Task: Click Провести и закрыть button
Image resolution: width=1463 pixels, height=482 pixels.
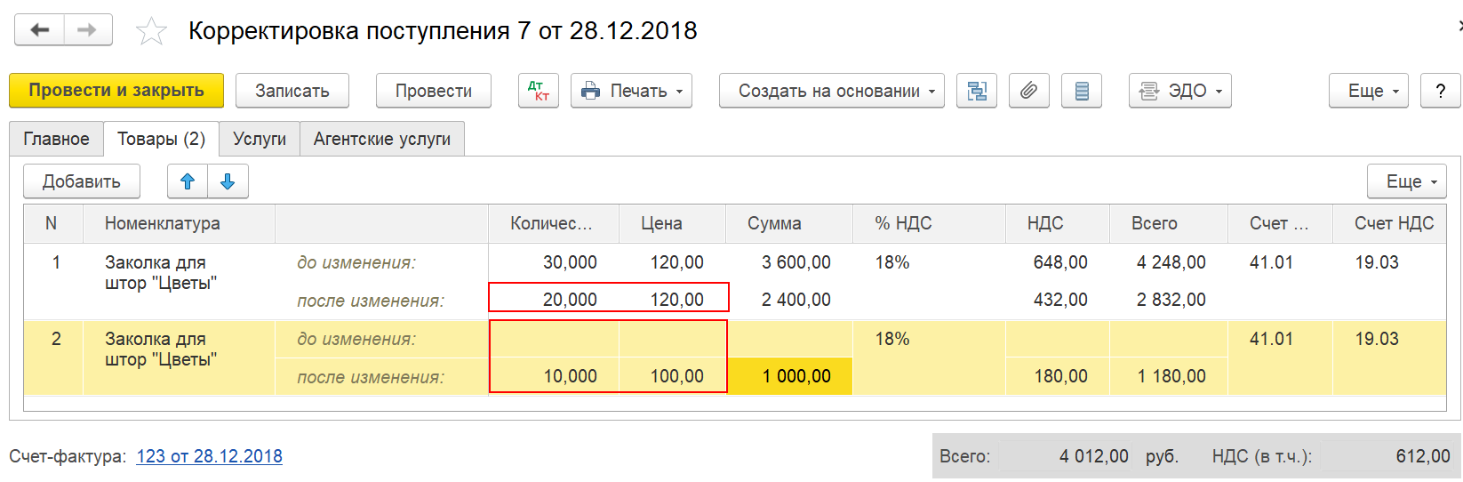Action: (116, 91)
